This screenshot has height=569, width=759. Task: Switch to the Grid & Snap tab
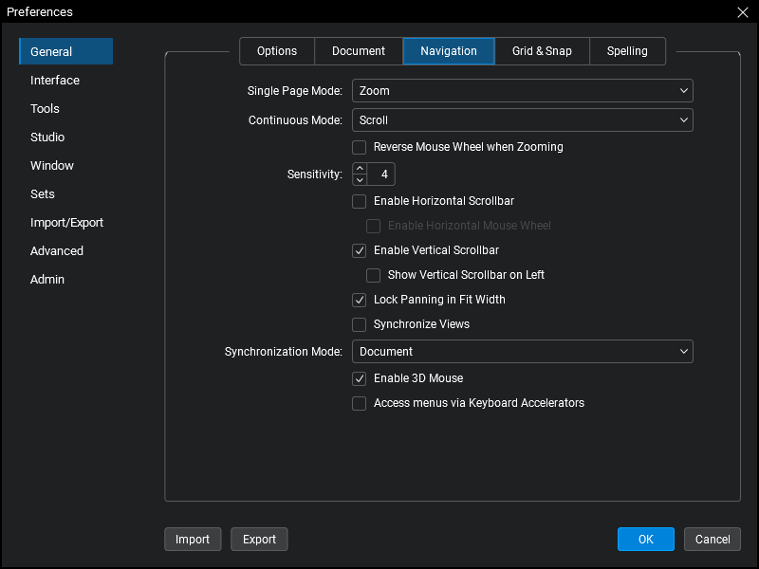542,51
